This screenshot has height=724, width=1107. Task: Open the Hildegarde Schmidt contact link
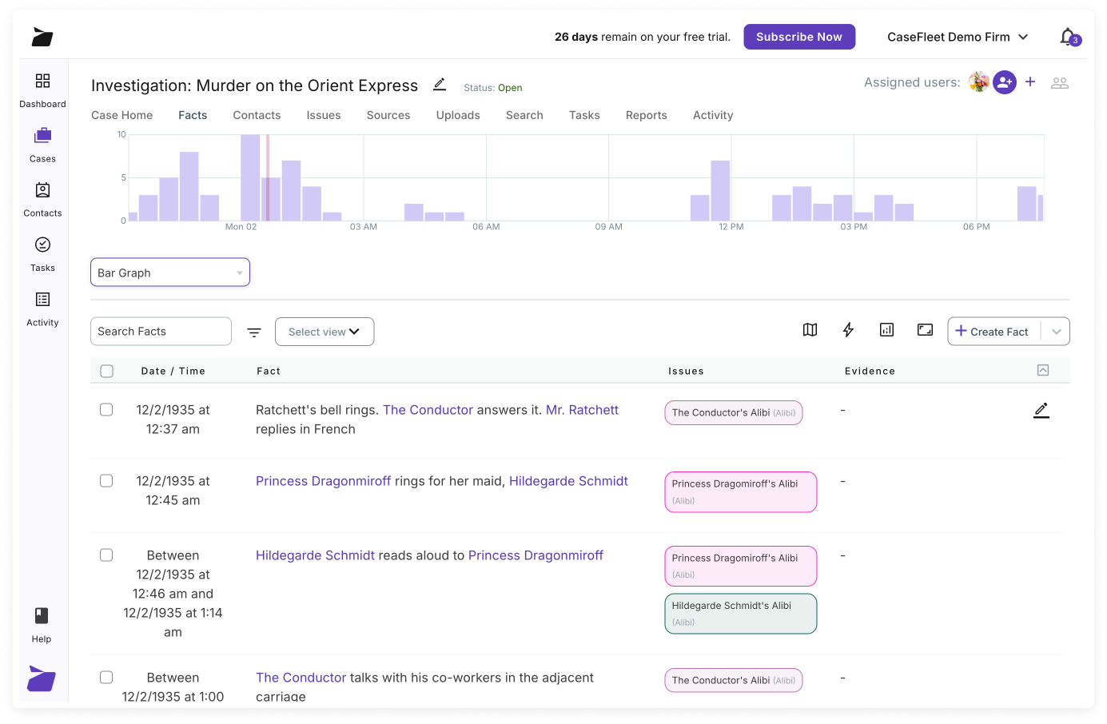568,481
